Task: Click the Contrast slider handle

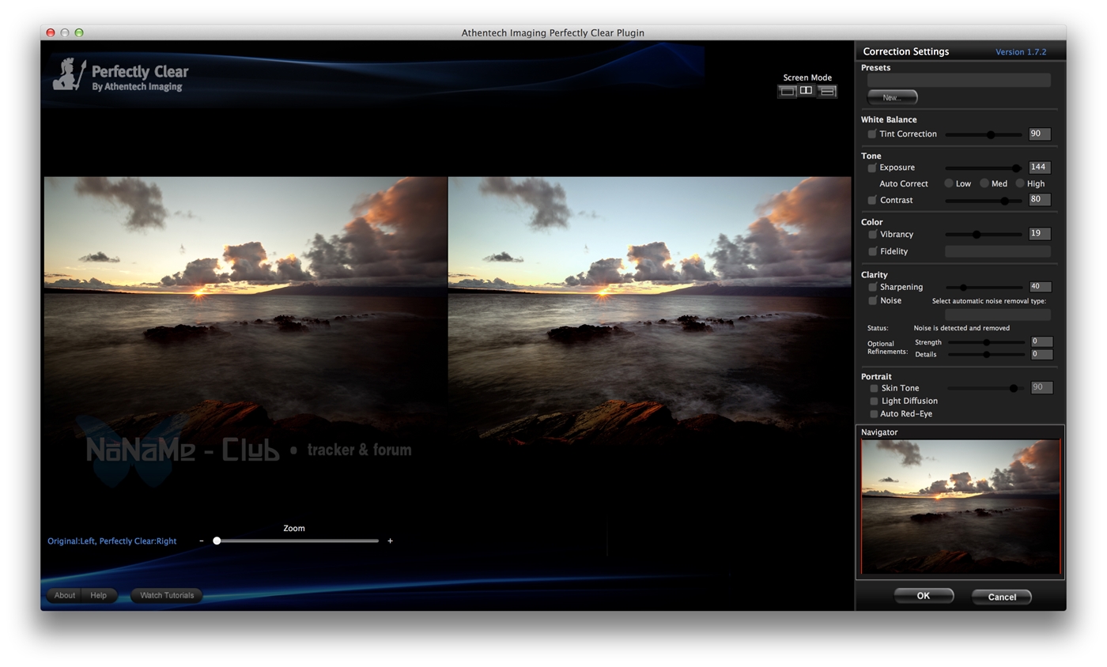Action: 1004,202
